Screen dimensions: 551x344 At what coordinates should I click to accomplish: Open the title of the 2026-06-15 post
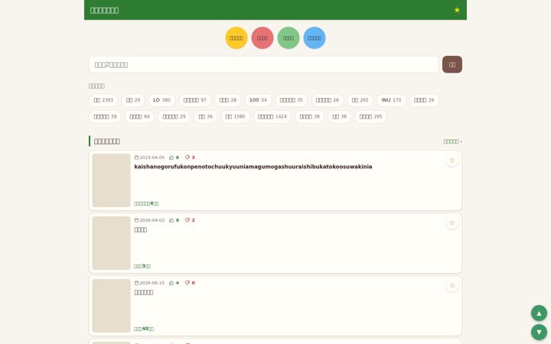[x=144, y=292]
